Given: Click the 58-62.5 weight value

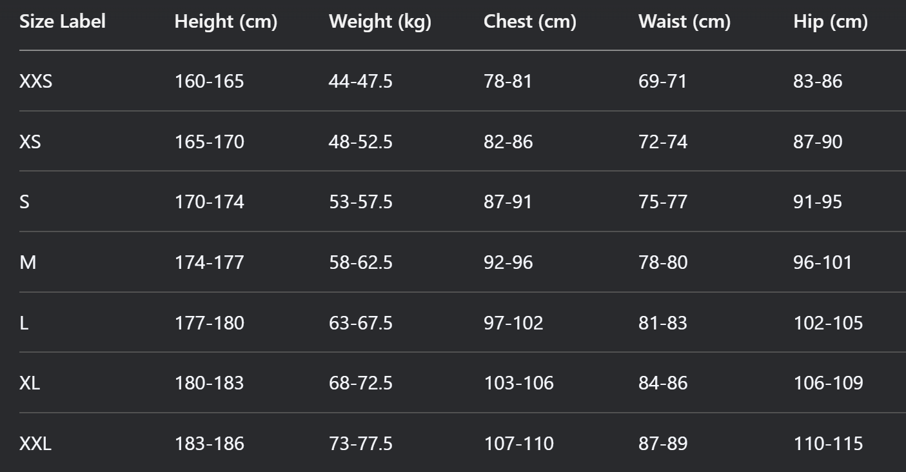Looking at the screenshot, I should pos(361,263).
